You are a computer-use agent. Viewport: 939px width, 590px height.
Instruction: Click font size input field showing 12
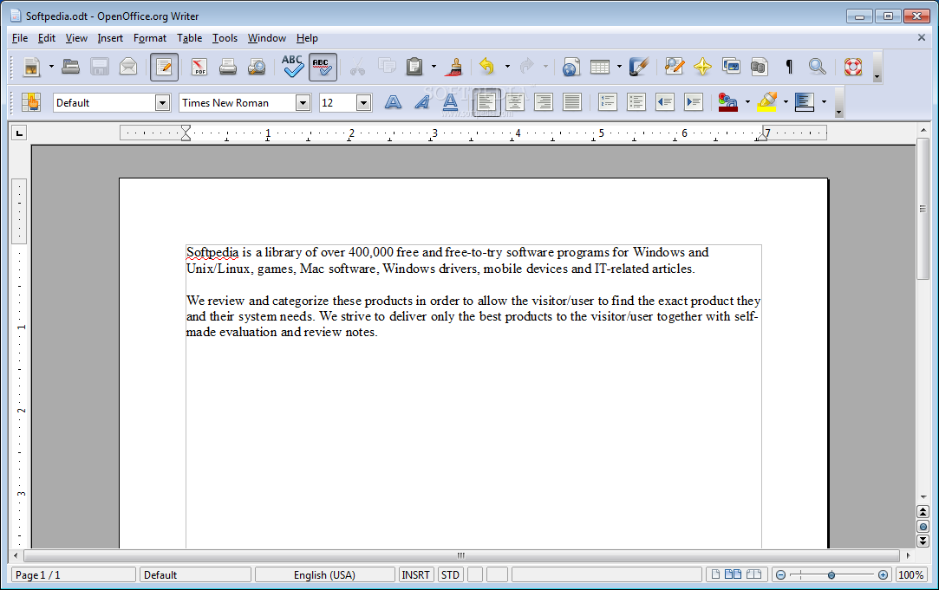[338, 103]
